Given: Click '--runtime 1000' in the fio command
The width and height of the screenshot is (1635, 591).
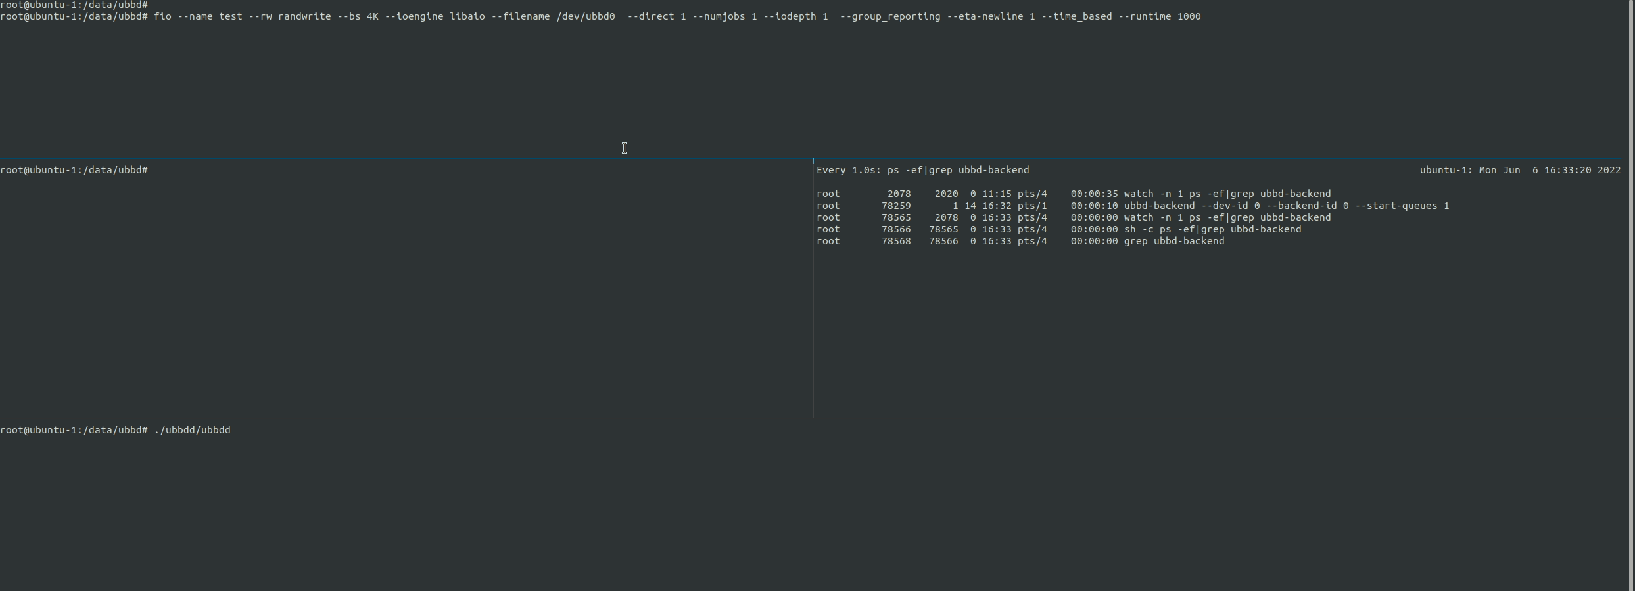Looking at the screenshot, I should coord(1160,16).
